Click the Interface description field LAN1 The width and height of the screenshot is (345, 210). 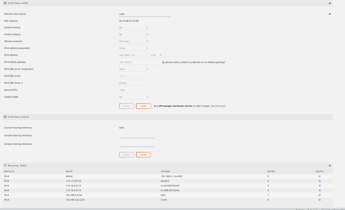pyautogui.click(x=145, y=14)
